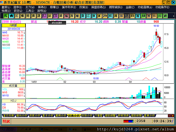Image resolution: width=176 pixels, height=132 pixels.
Task: Click the yellow K線圖 panel header
Action: coord(13,25)
